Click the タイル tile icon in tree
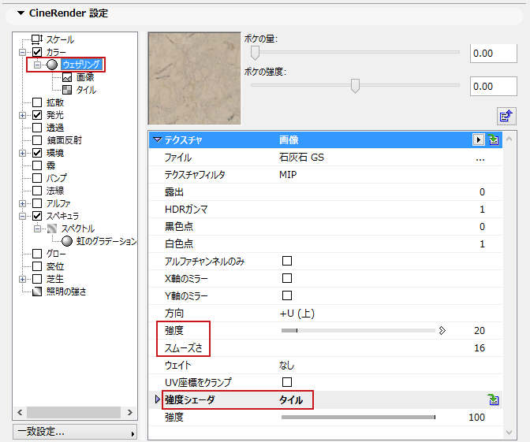This screenshot has width=530, height=442. (x=67, y=90)
